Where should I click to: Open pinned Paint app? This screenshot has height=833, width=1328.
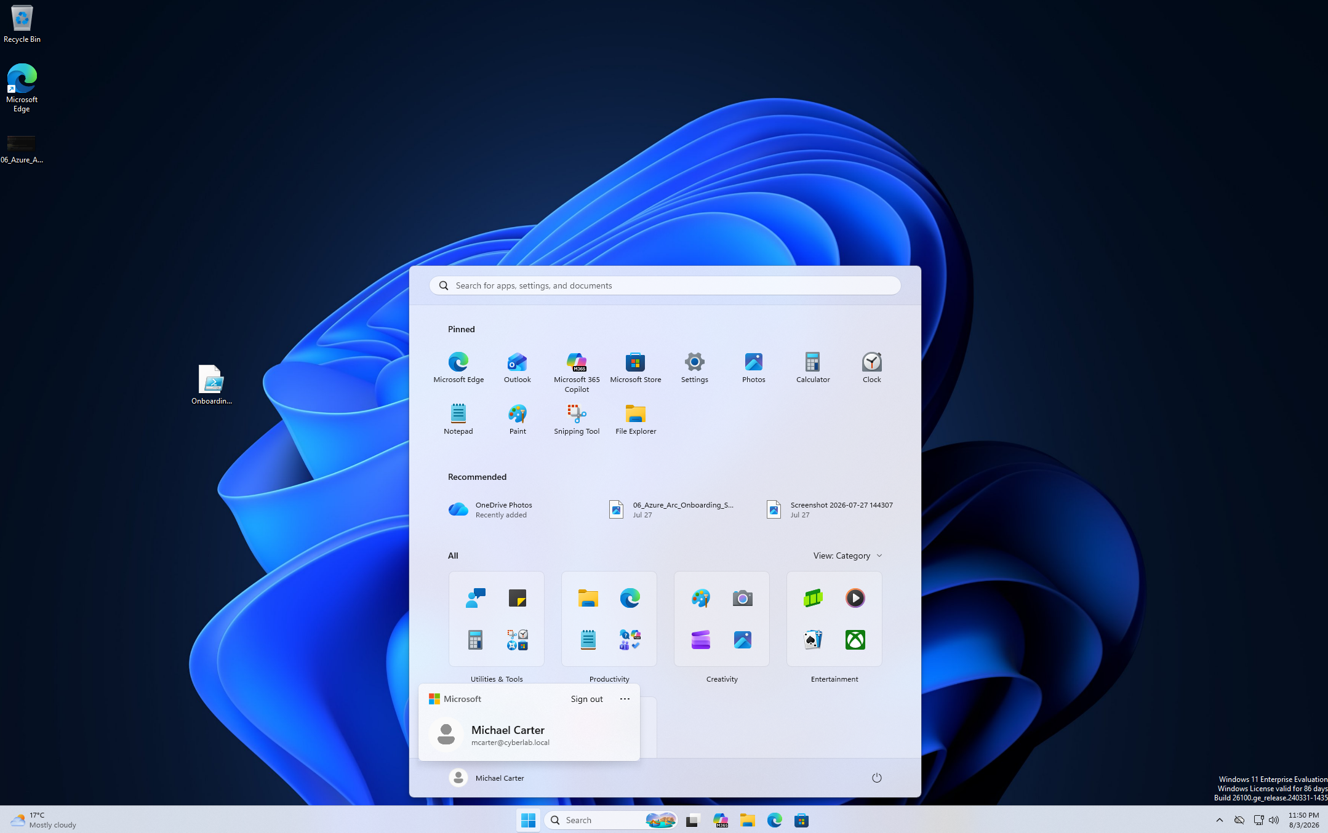(x=517, y=420)
